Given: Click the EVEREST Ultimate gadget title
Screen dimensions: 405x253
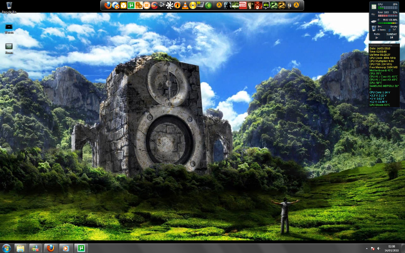Looking at the screenshot, I should tap(381, 45).
